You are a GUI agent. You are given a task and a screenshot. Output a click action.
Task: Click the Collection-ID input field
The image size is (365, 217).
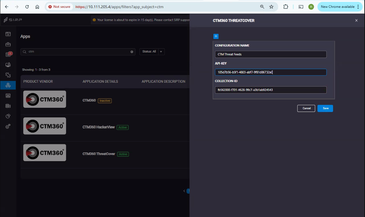pyautogui.click(x=271, y=90)
